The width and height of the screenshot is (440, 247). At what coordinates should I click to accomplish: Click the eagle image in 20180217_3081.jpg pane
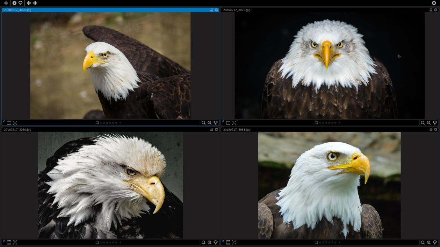coord(329,185)
